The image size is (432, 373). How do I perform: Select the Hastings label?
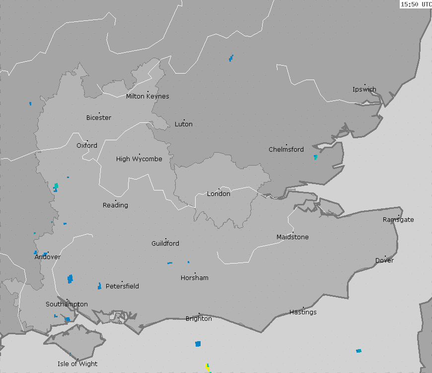coord(303,312)
